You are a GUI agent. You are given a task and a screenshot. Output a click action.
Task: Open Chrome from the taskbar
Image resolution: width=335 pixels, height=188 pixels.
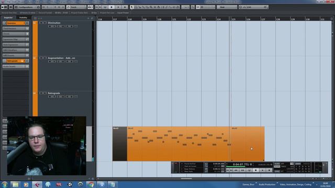coord(91,184)
